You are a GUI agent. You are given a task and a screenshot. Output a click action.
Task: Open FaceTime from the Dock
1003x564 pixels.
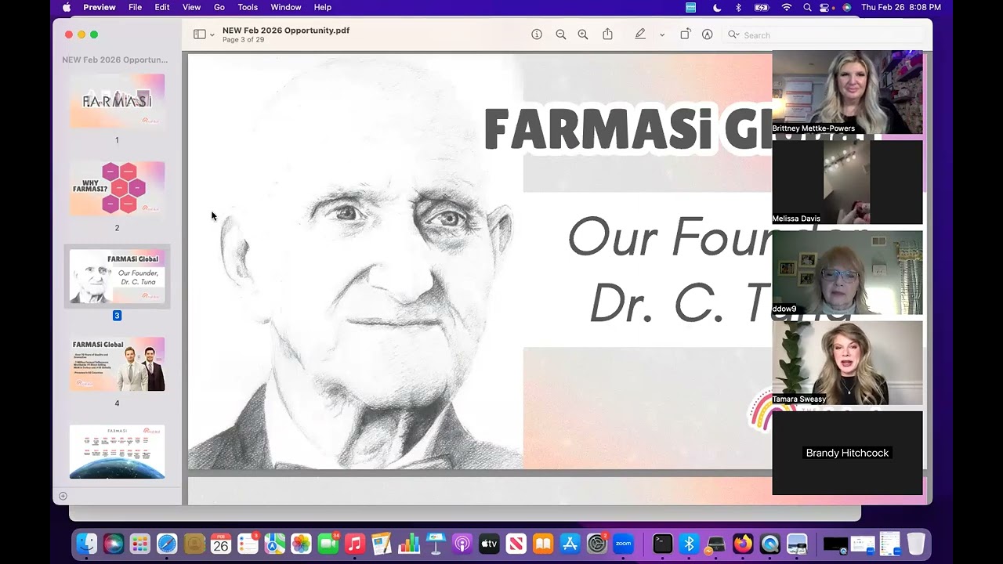(328, 544)
